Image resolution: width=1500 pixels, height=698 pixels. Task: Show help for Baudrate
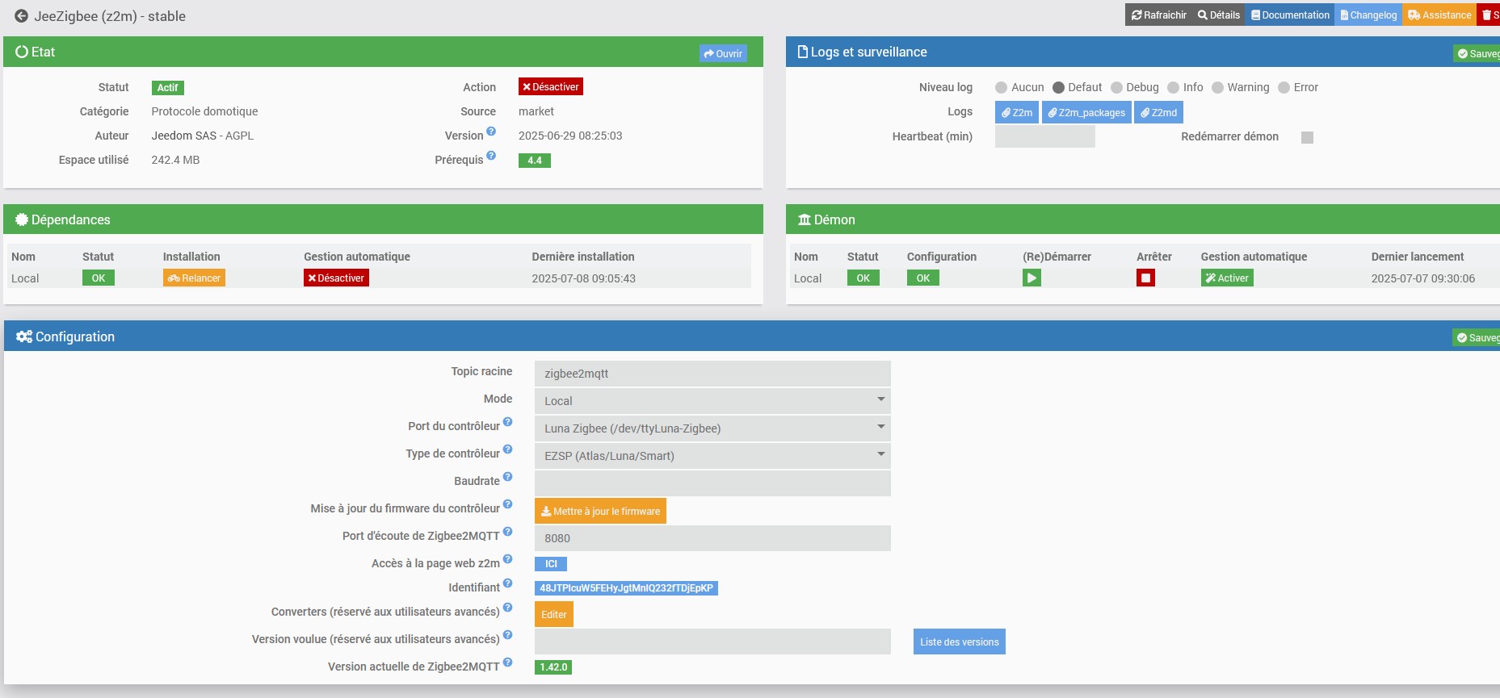coord(508,477)
